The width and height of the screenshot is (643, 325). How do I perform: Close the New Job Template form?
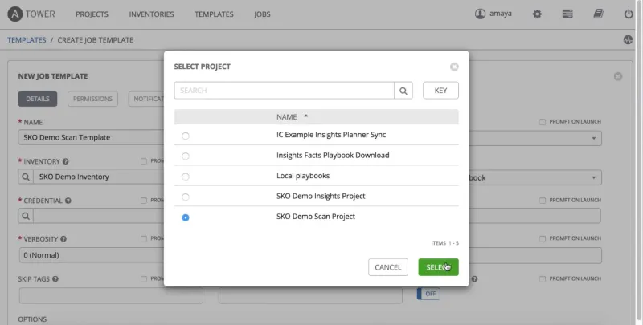[618, 76]
